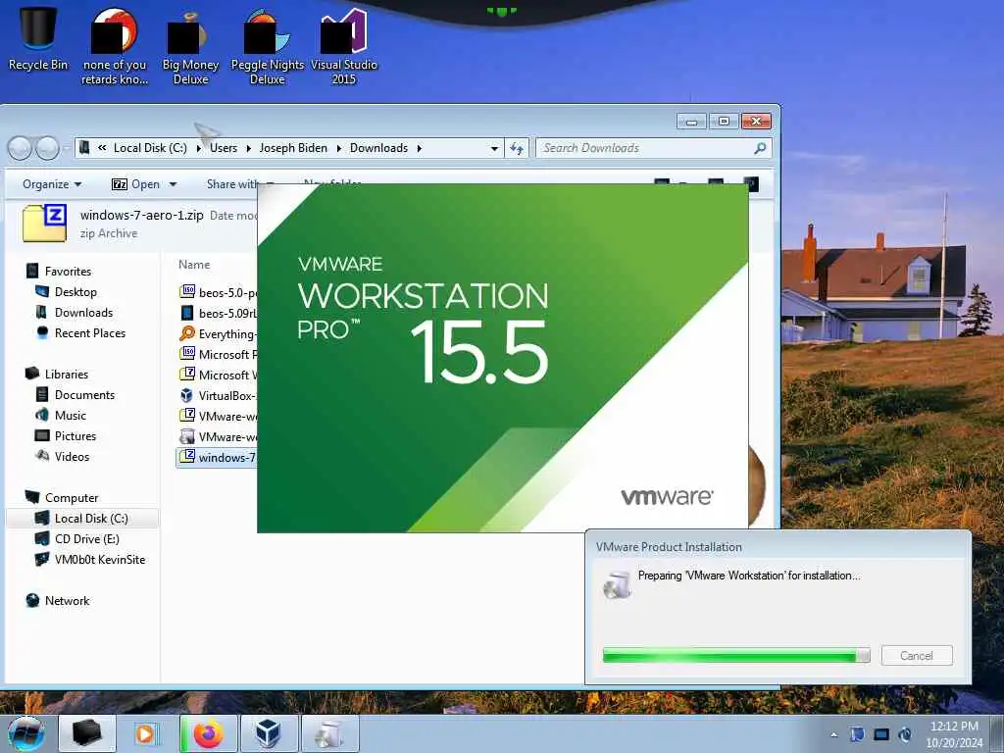Expand the arrow after Local Disk (C:) breadcrumb

point(198,148)
